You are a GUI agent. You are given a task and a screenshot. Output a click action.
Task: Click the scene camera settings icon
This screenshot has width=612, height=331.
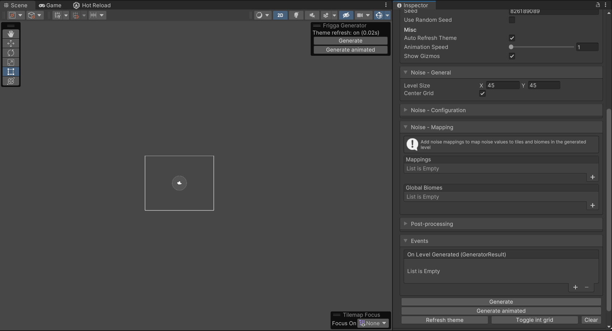coord(360,15)
